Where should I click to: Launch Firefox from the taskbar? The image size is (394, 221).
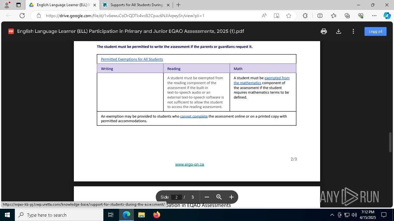point(157,215)
